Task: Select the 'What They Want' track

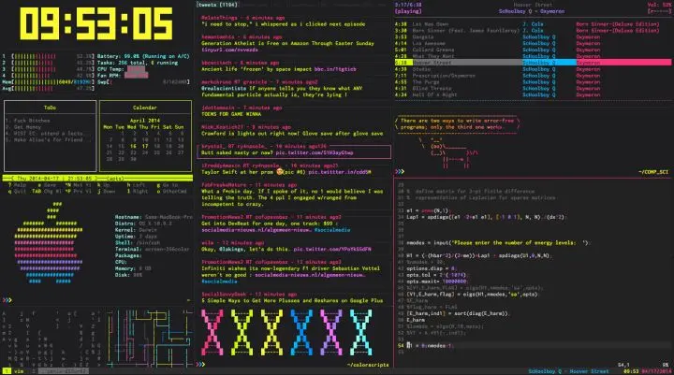Action: click(x=433, y=56)
